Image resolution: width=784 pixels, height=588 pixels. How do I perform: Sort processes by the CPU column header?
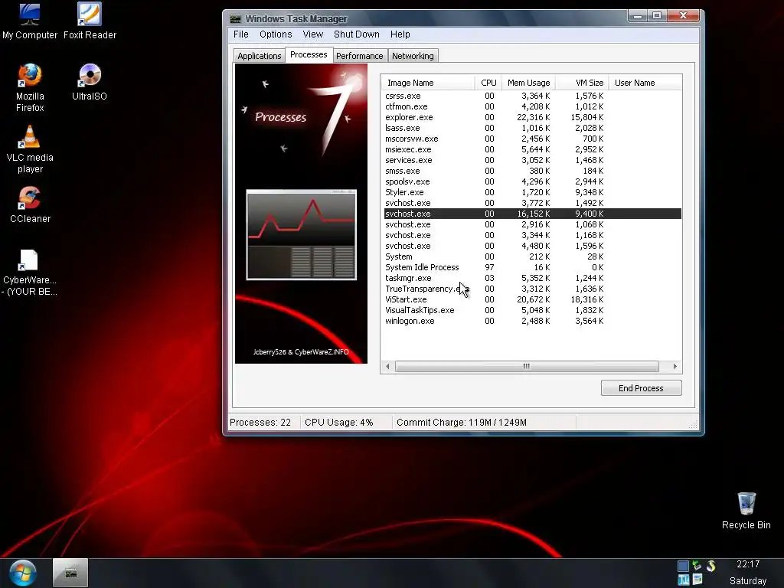[x=488, y=83]
